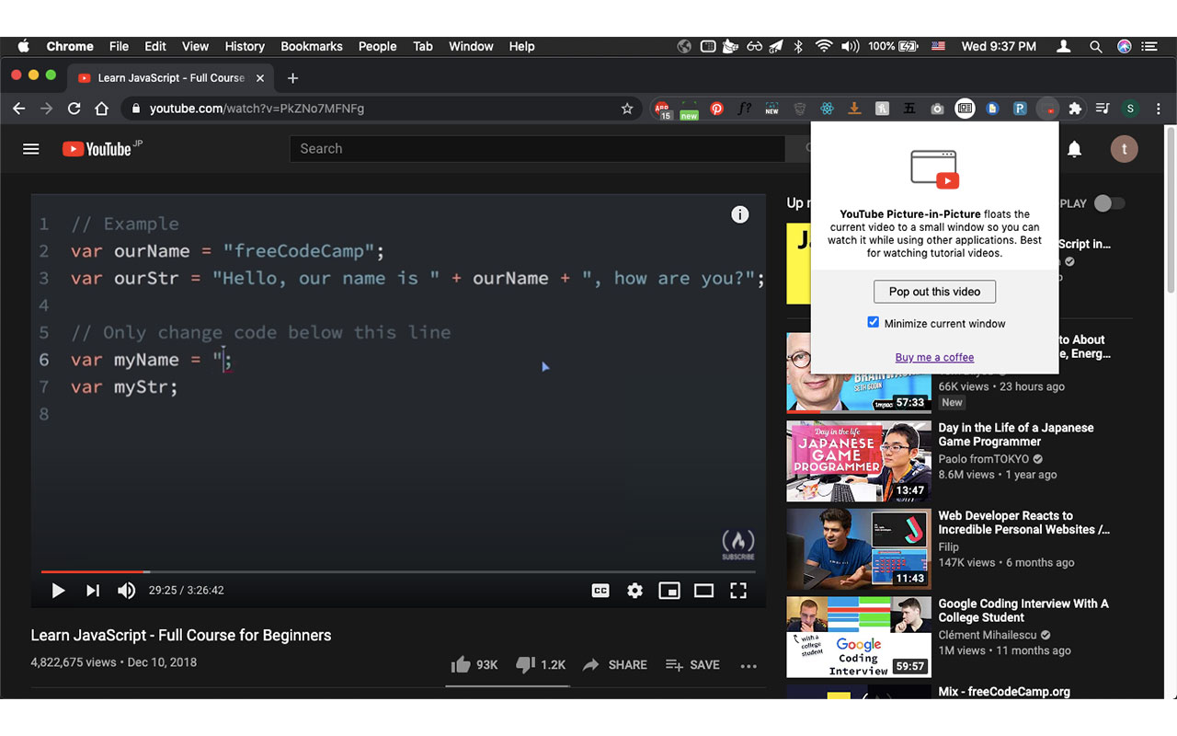Open closed captions on the video player

click(x=600, y=590)
